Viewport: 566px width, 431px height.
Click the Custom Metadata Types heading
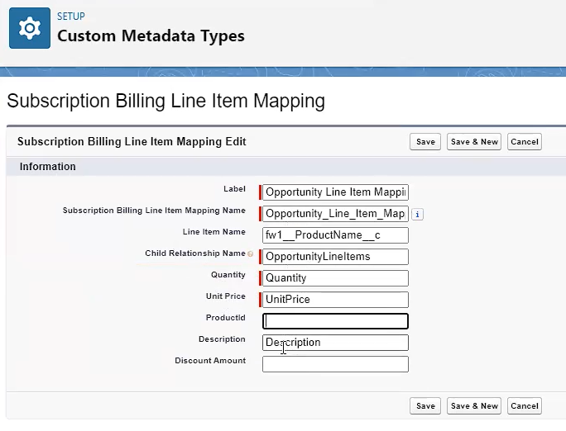pyautogui.click(x=151, y=36)
